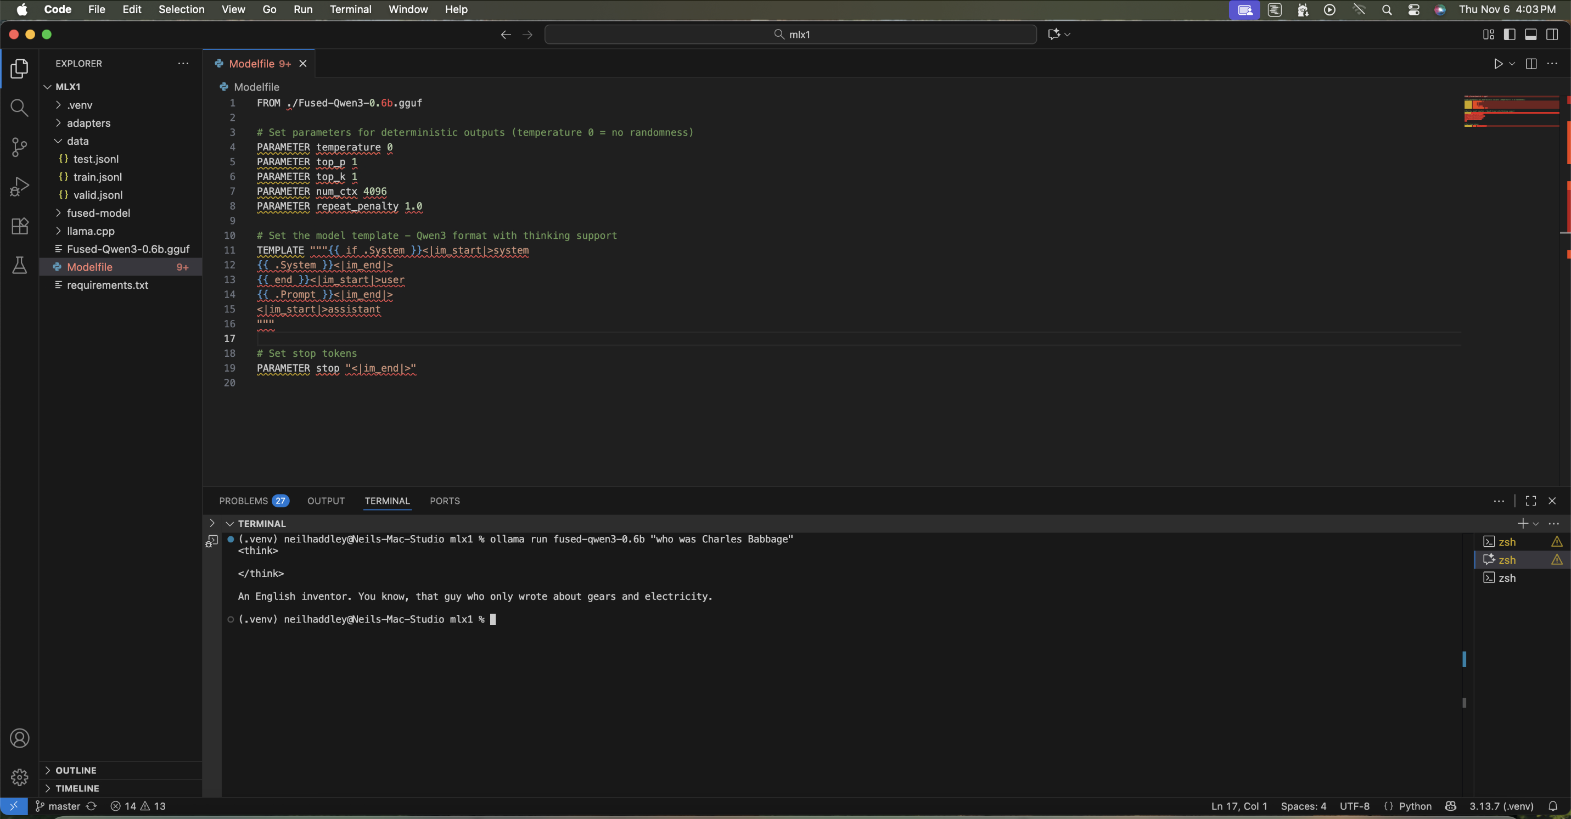Open the Search view in activity bar
This screenshot has width=1571, height=819.
(20, 108)
